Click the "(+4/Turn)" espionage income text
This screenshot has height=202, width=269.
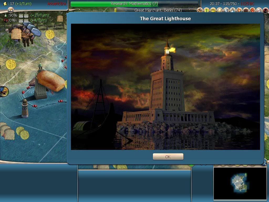(39, 21)
